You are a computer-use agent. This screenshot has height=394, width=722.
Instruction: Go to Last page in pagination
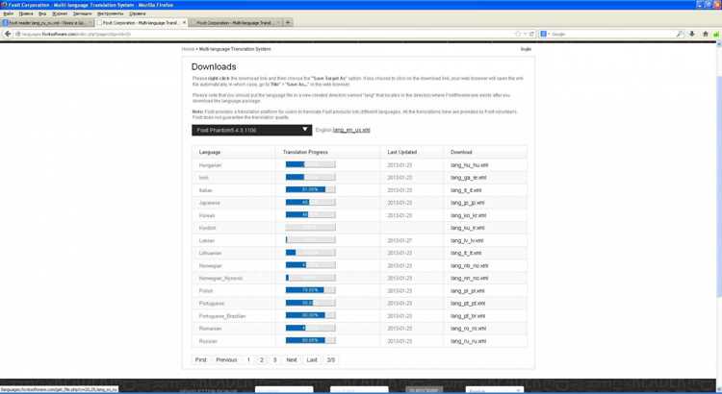[x=312, y=360]
